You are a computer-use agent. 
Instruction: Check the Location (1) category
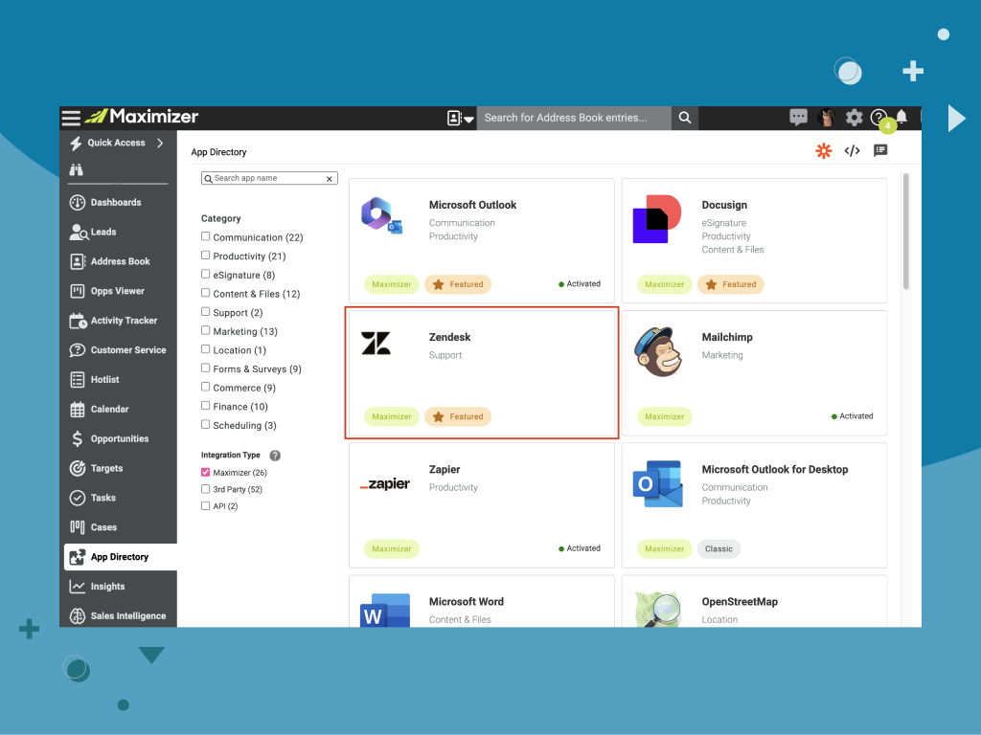click(205, 348)
